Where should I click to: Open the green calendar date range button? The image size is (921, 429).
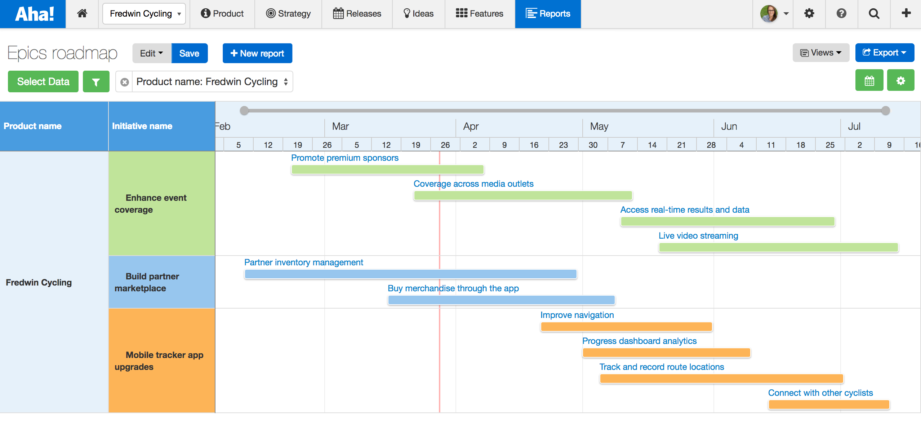click(869, 81)
